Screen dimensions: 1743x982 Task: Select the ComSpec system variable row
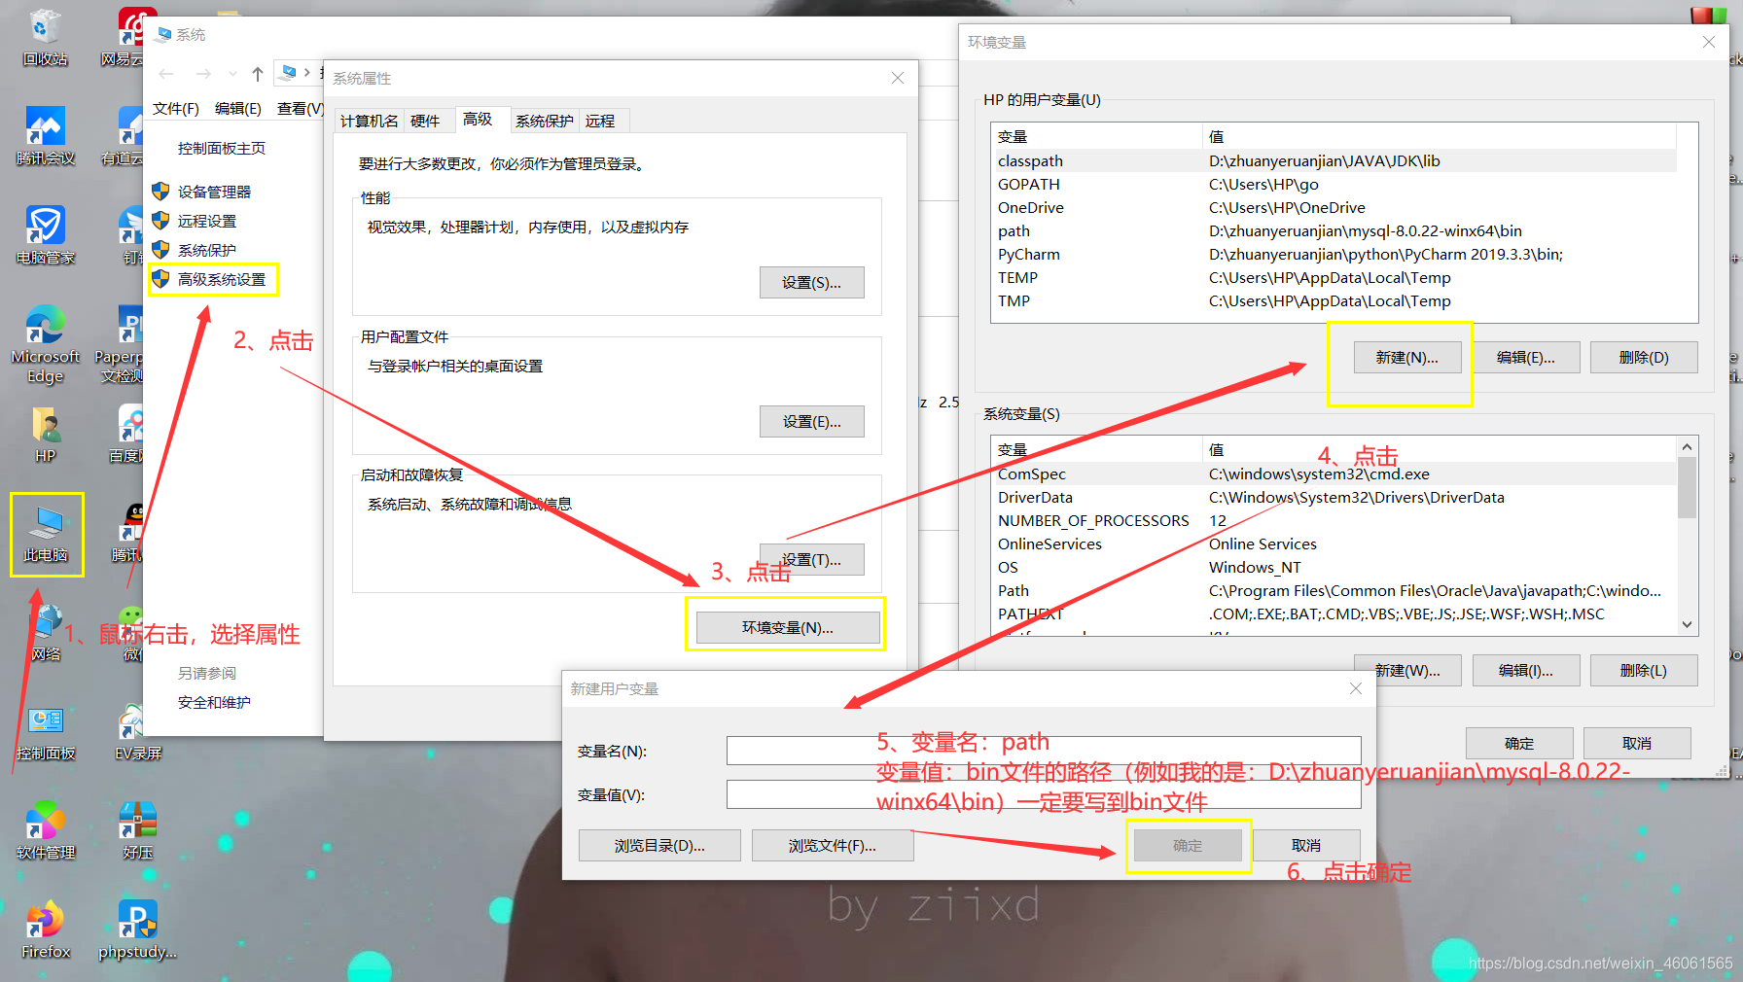1334,473
